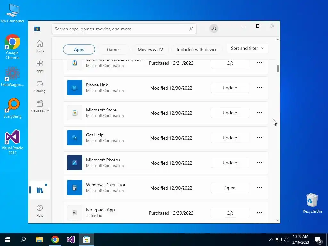Open more options for Notepads App
The height and width of the screenshot is (246, 328).
259,213
